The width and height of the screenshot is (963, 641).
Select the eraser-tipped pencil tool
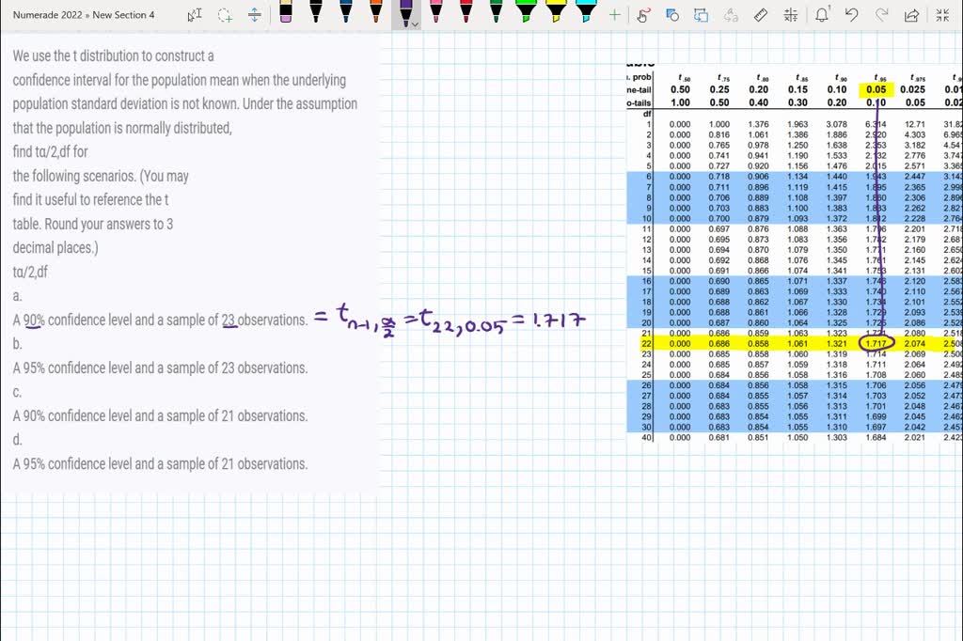[x=284, y=14]
